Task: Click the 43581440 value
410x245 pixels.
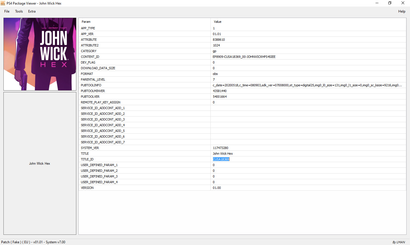Action: pyautogui.click(x=220, y=91)
